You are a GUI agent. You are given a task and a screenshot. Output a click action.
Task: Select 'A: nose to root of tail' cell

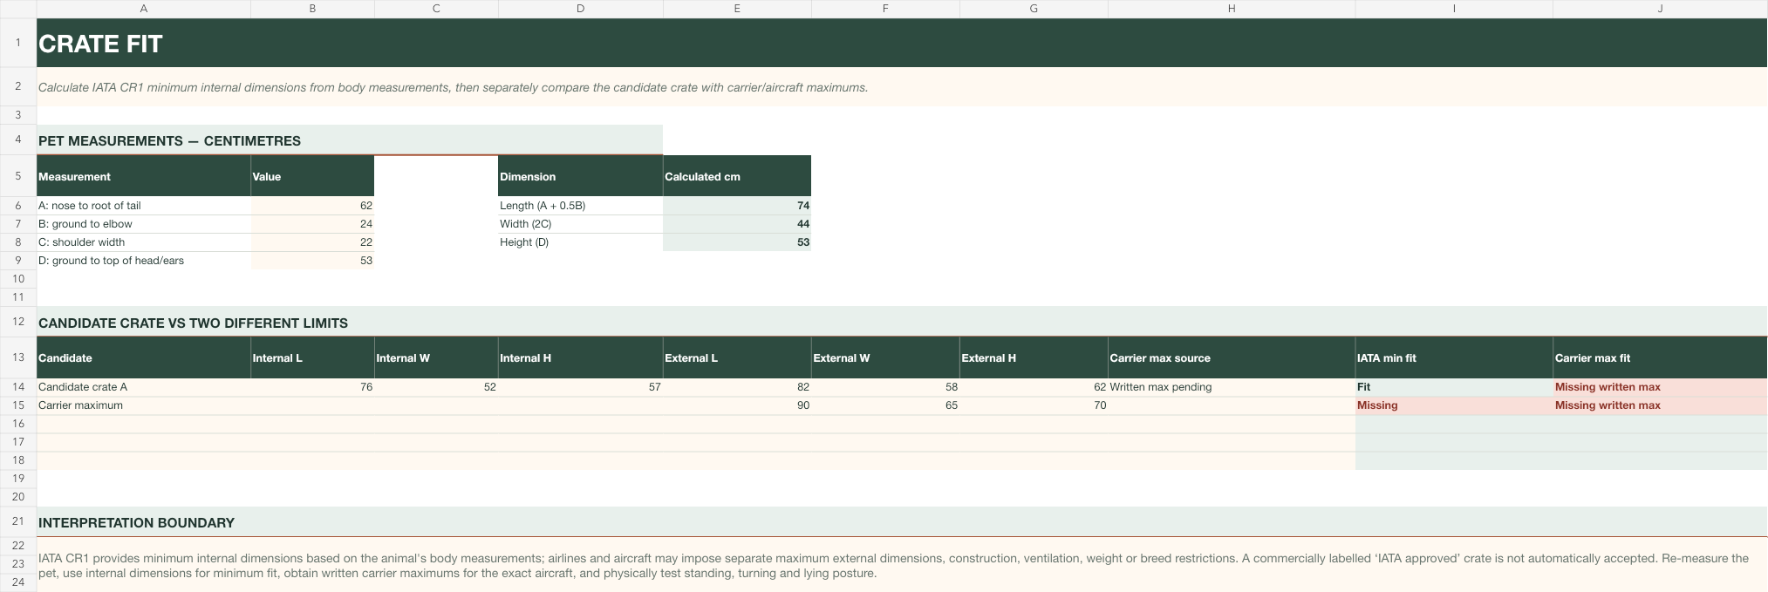(144, 206)
